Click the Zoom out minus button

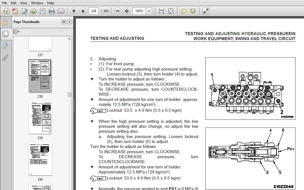[117, 11]
